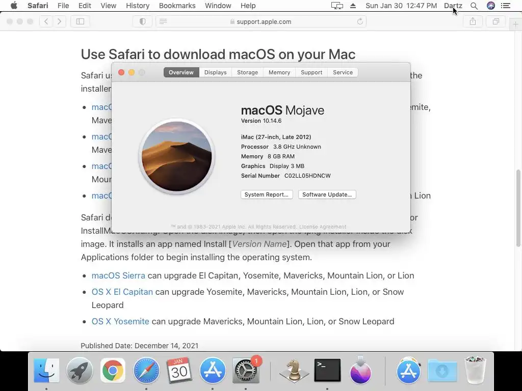Open the Install macOS Monterey icon
522x391 pixels.
(x=360, y=370)
